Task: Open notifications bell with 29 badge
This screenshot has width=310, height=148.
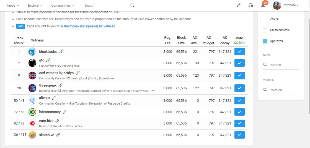Action: pyautogui.click(x=263, y=5)
